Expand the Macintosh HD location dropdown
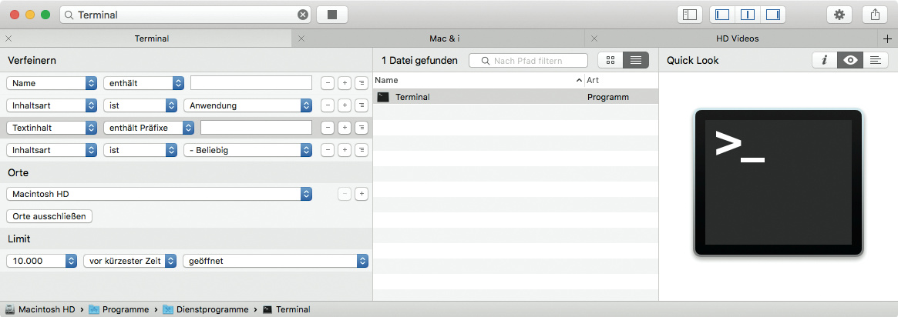Screen dimensions: 898x317 coord(159,194)
